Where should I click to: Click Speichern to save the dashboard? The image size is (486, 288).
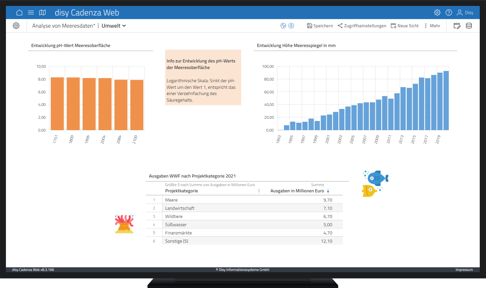tap(320, 26)
